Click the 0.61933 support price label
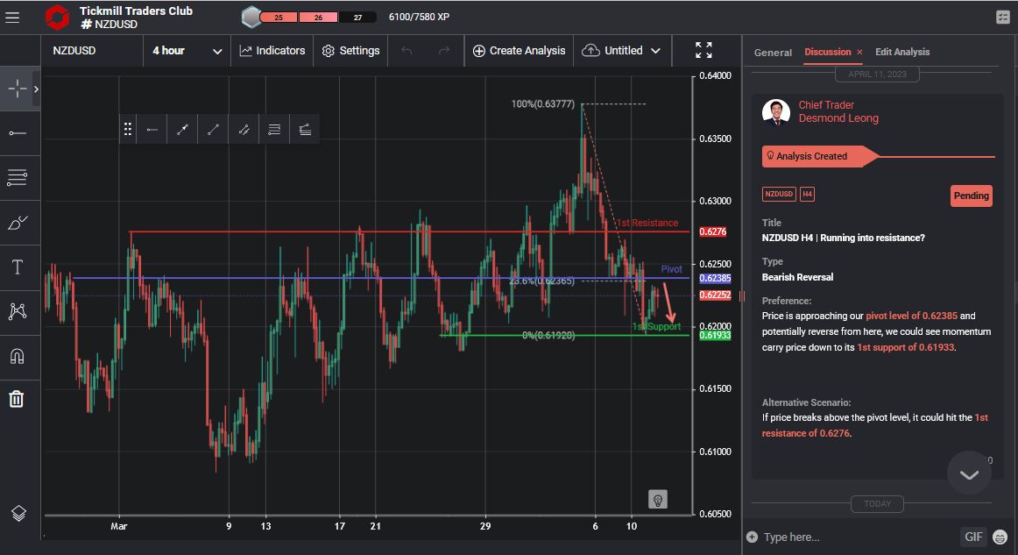1018x555 pixels. point(715,335)
